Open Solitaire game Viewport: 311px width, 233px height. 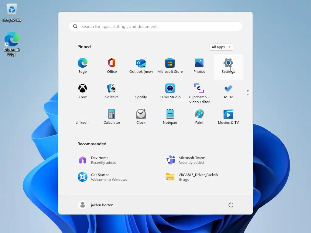click(112, 92)
